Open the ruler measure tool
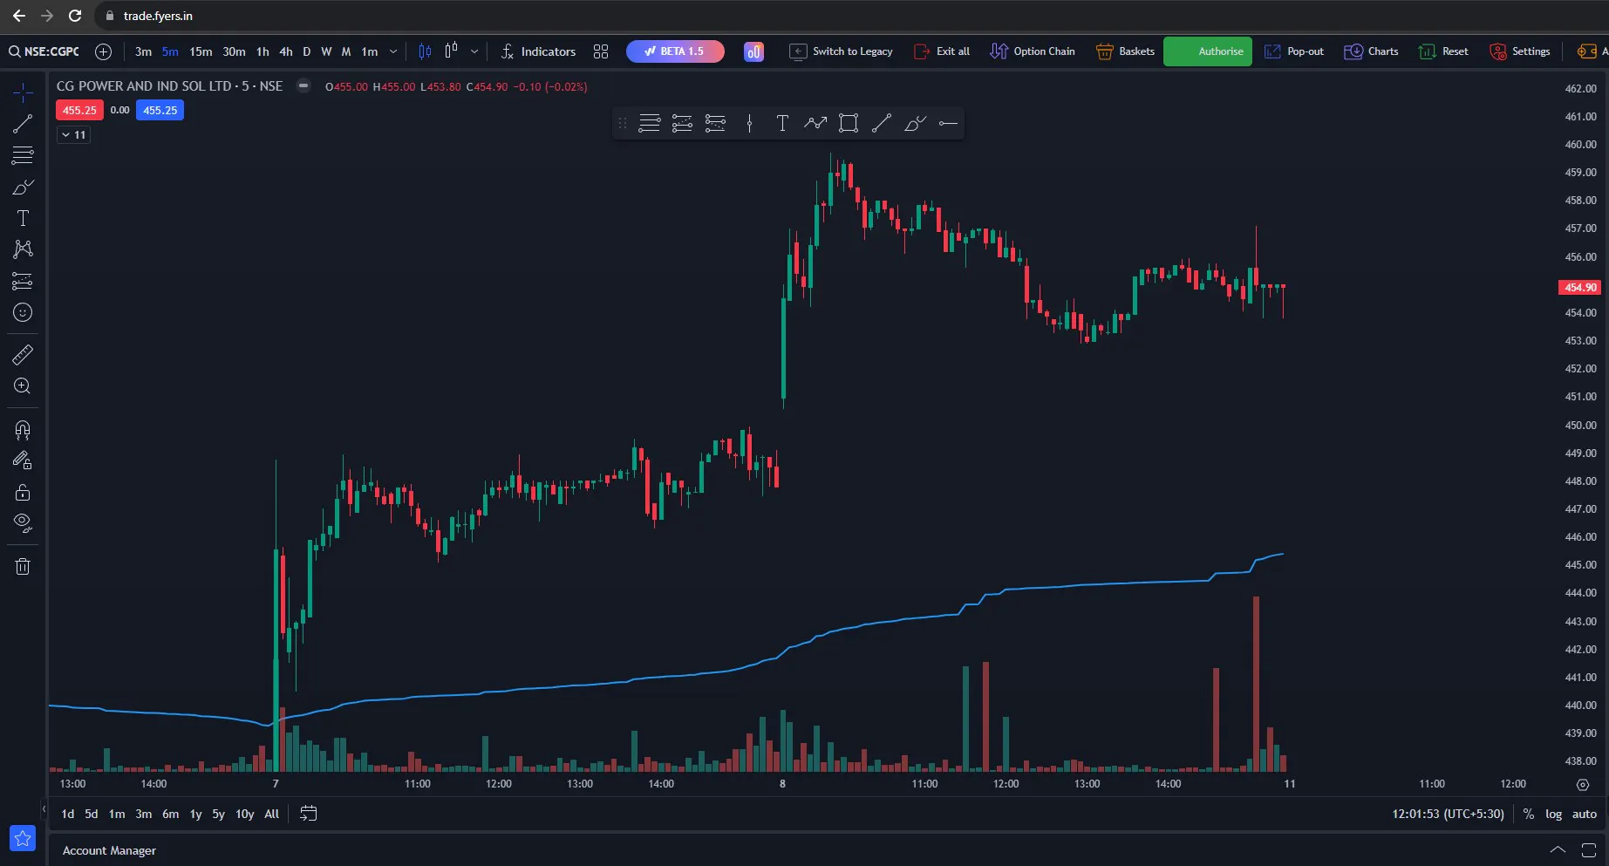The image size is (1609, 866). [x=23, y=354]
